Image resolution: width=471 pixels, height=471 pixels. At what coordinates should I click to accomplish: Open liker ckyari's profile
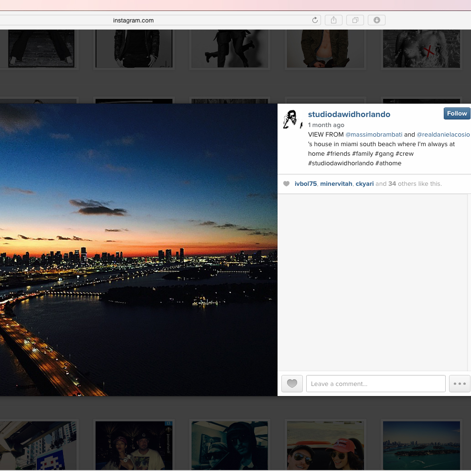364,184
